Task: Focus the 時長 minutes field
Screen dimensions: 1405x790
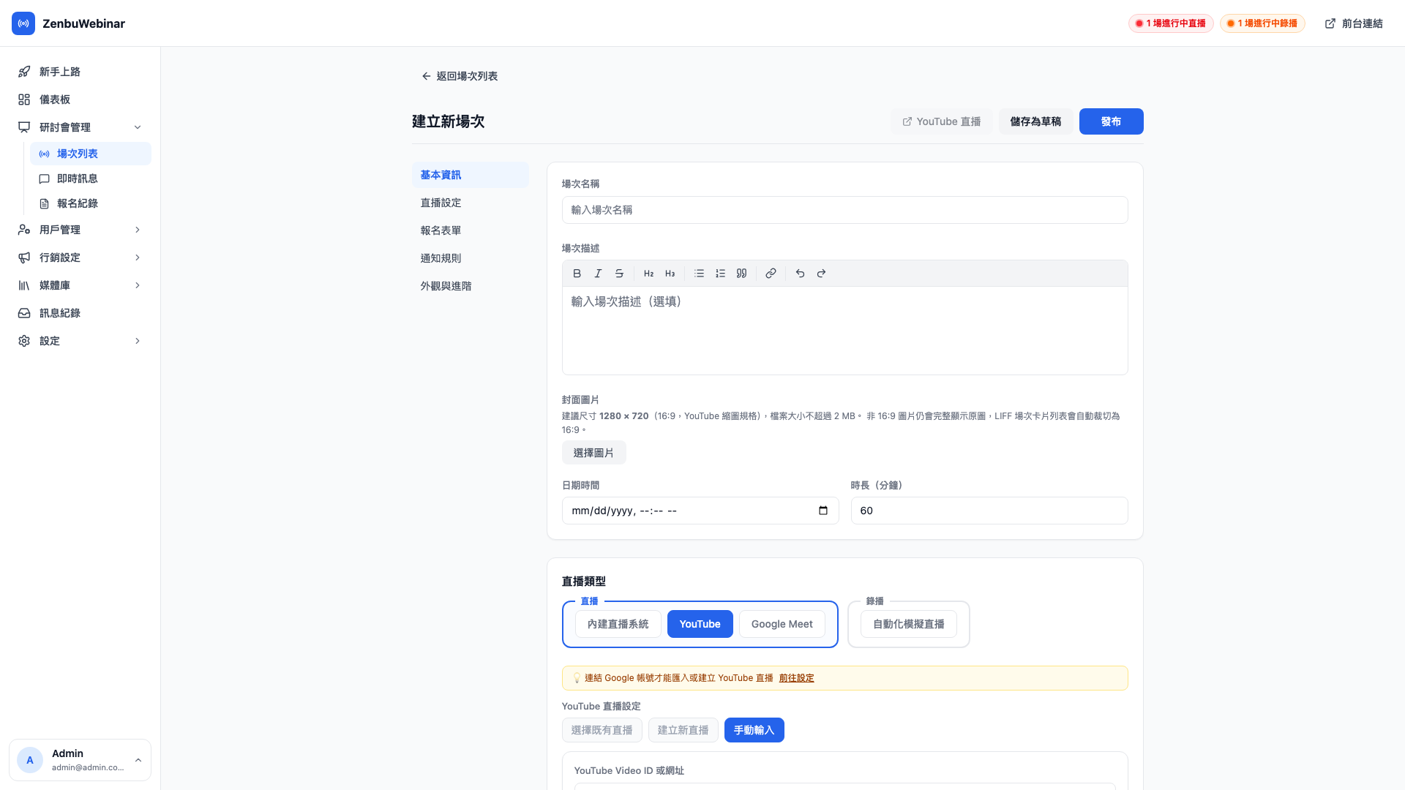Action: (989, 511)
